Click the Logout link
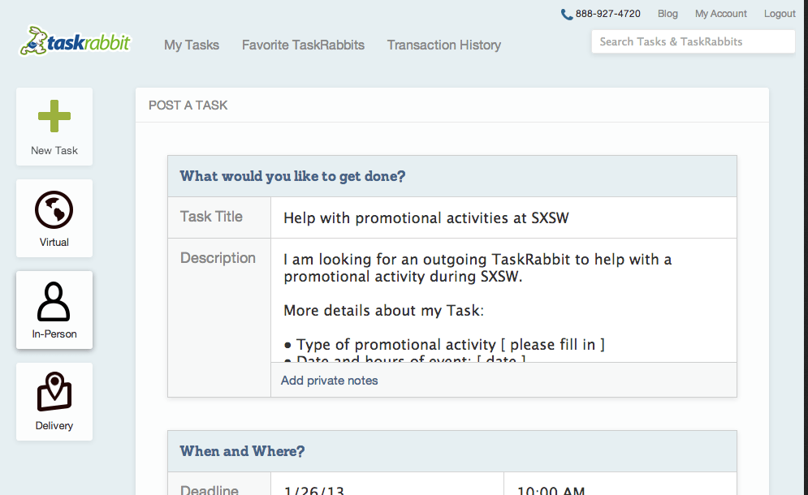Screen dimensions: 808x495 click(780, 14)
